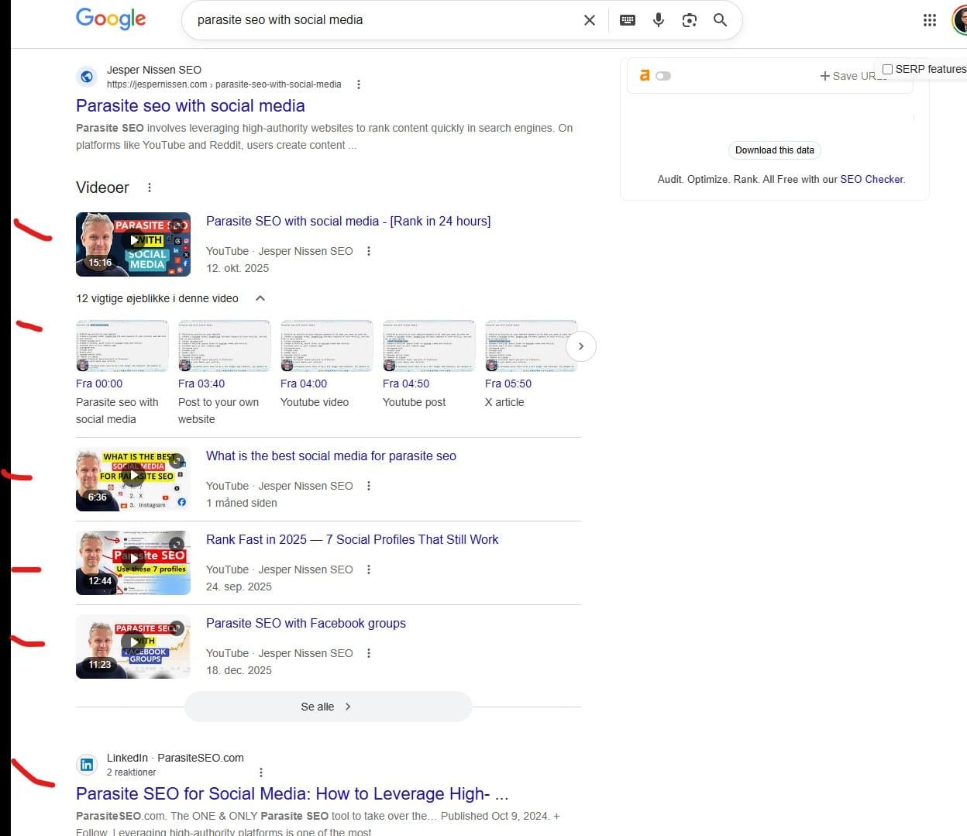Open the SEO Checker link

[872, 179]
